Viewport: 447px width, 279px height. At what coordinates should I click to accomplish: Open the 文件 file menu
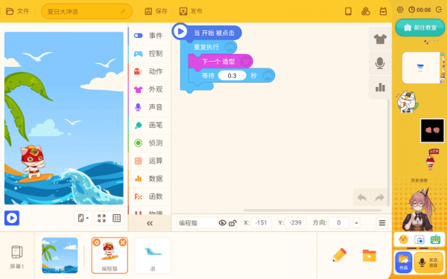tap(18, 11)
